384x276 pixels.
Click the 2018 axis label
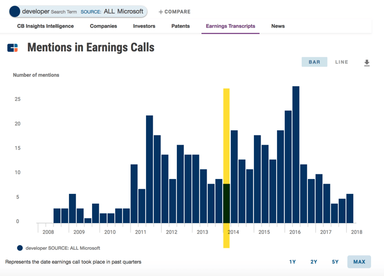point(356,232)
